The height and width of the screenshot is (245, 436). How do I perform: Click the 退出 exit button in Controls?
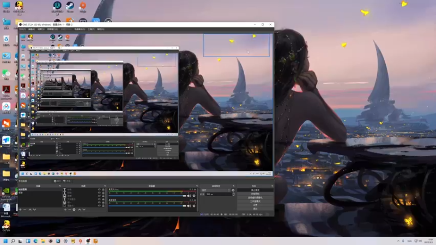point(255,209)
